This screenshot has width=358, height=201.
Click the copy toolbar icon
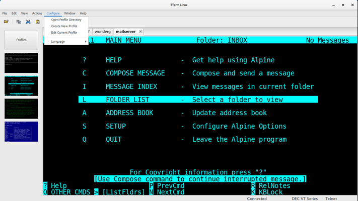(19, 22)
